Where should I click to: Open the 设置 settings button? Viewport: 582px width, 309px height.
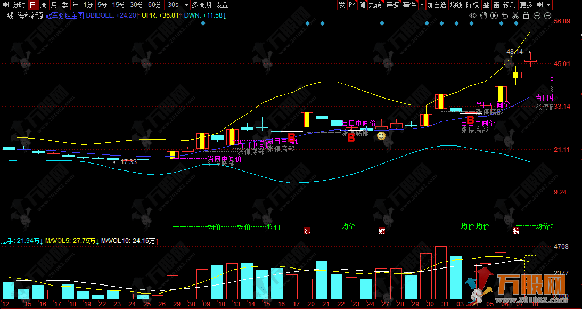pos(222,5)
